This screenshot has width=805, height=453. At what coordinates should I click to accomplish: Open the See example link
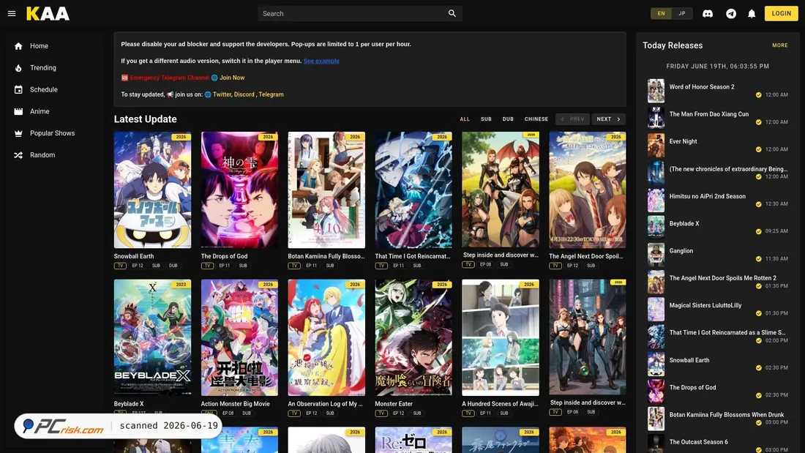click(321, 61)
